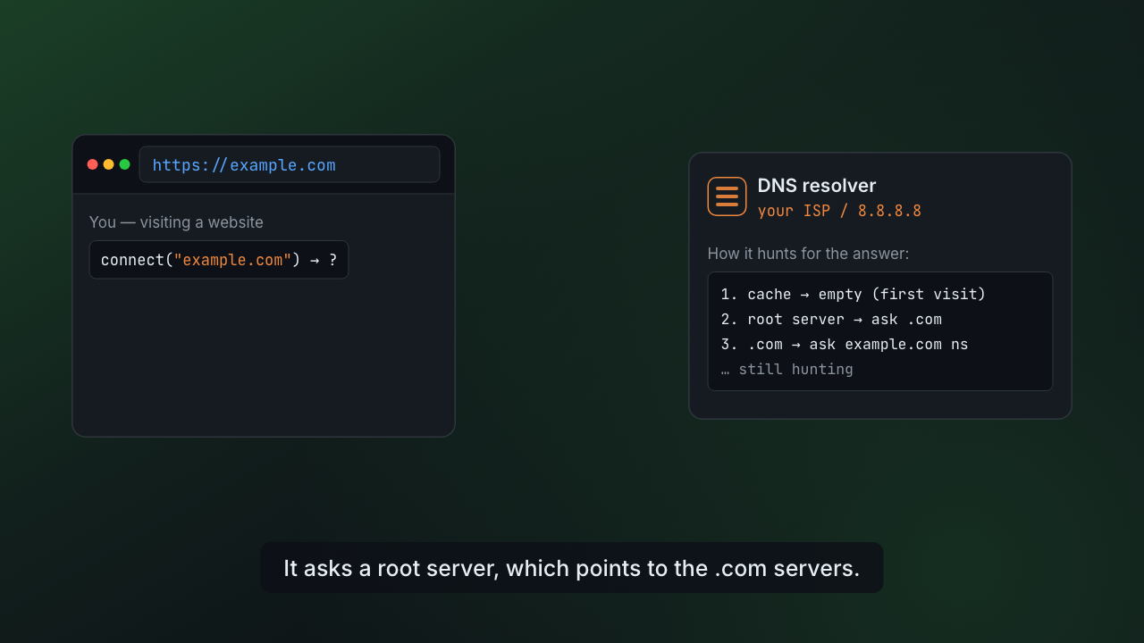The height and width of the screenshot is (643, 1144).
Task: Click the '… still hunting' line
Action: [x=787, y=369]
